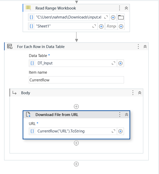The height and width of the screenshot is (174, 159).
Task: Click the Range input field
Action: click(x=111, y=26)
